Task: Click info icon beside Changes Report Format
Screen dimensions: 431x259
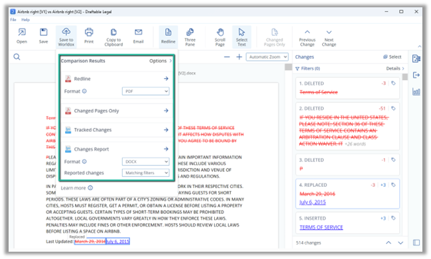Action: coord(84,162)
